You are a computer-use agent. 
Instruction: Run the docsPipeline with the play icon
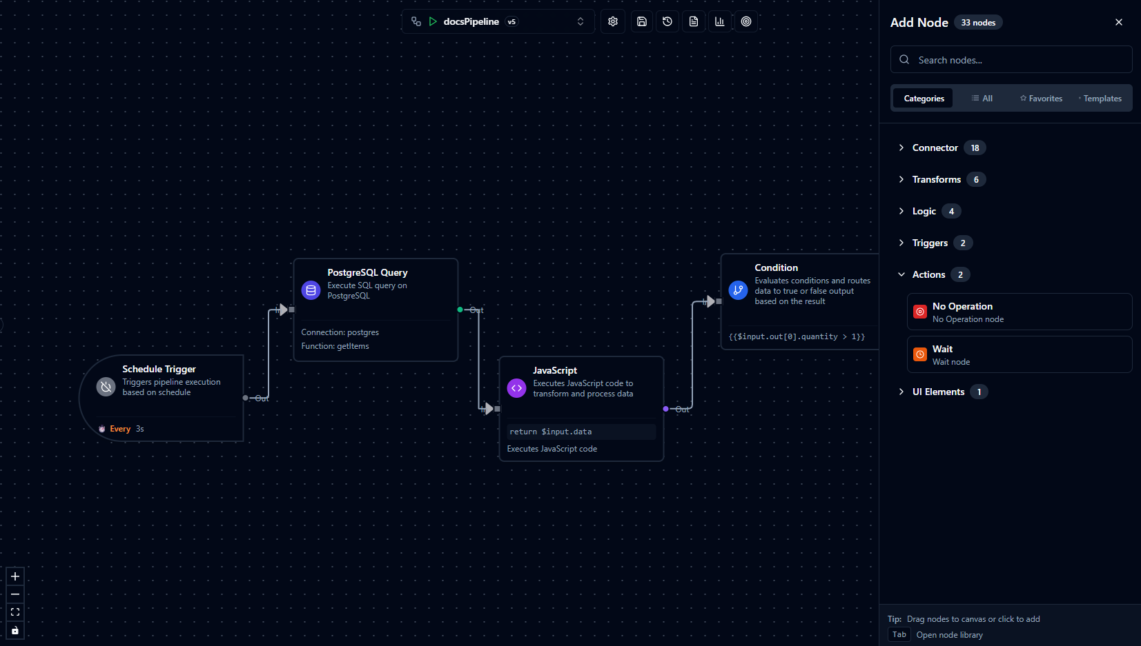[433, 21]
